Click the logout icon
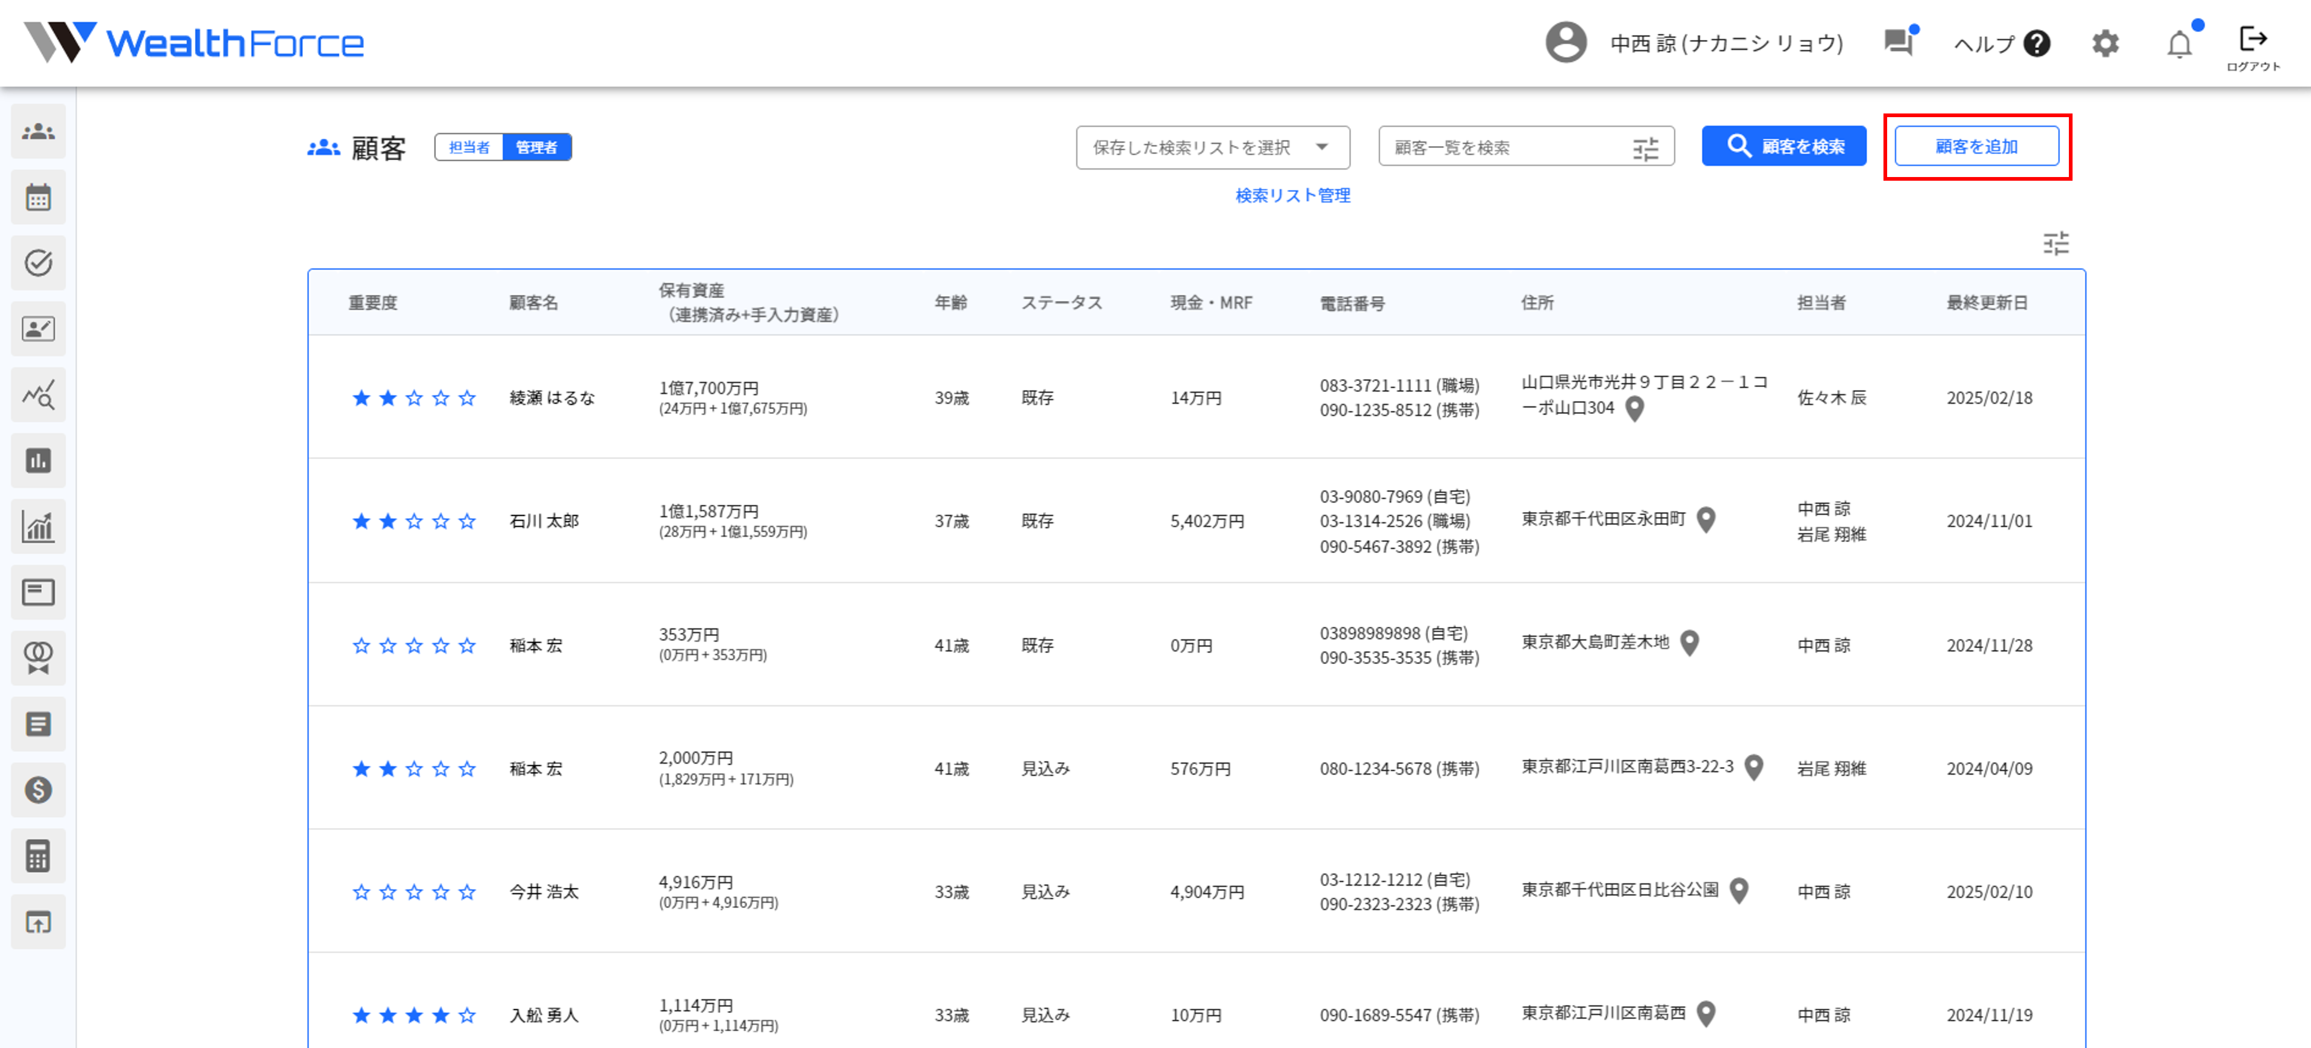 [x=2252, y=40]
